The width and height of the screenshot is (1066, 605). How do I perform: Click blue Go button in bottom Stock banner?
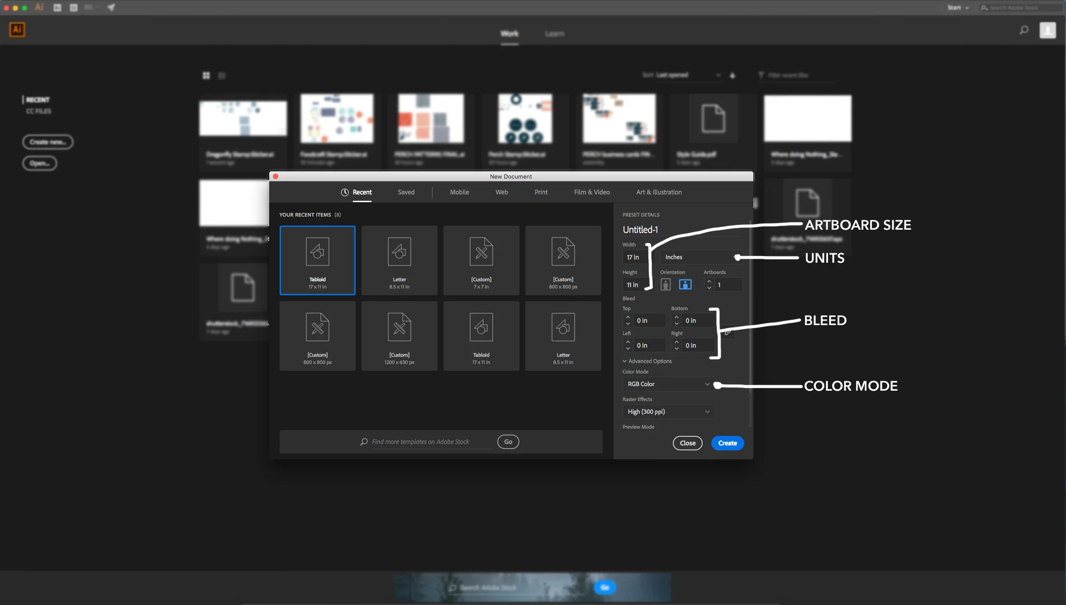point(604,587)
